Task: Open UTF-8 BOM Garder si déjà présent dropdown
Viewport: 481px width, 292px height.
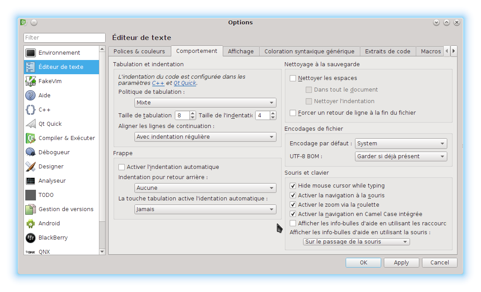Action: point(401,156)
